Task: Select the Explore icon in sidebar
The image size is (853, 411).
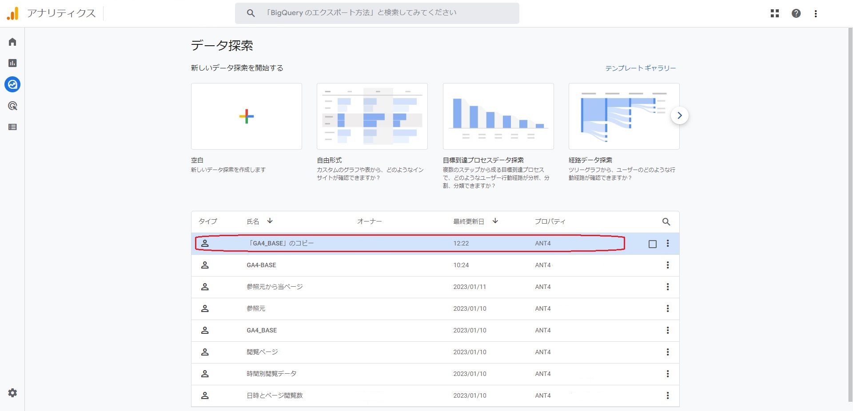Action: (x=12, y=84)
